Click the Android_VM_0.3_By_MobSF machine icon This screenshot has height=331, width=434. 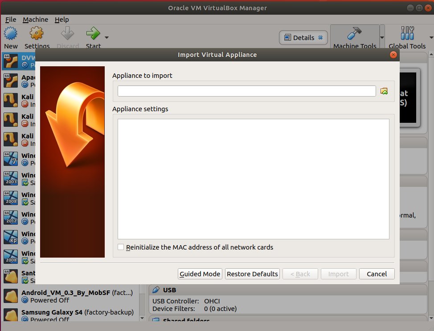pyautogui.click(x=11, y=296)
